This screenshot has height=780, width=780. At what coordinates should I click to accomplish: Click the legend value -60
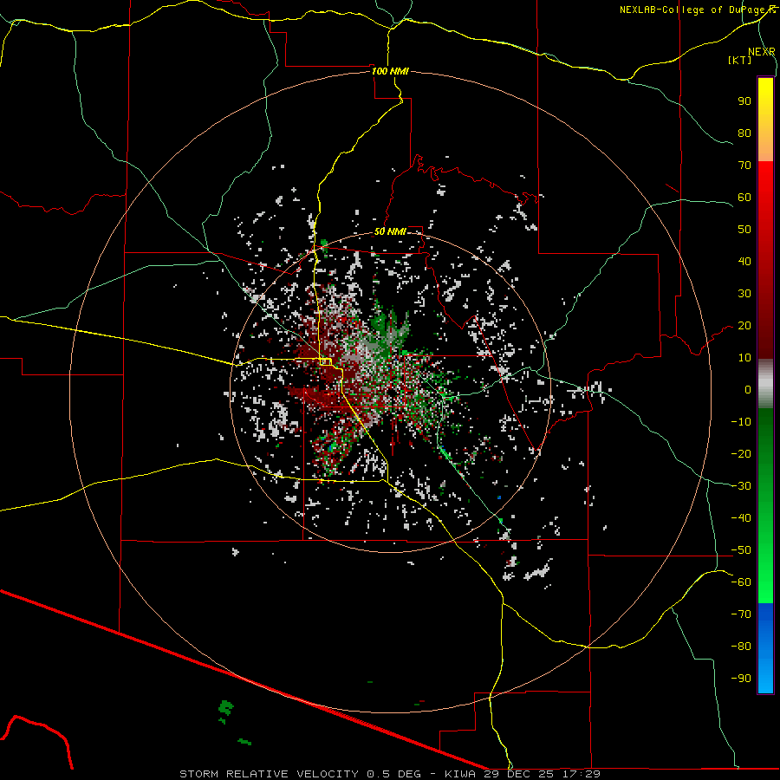pos(741,582)
